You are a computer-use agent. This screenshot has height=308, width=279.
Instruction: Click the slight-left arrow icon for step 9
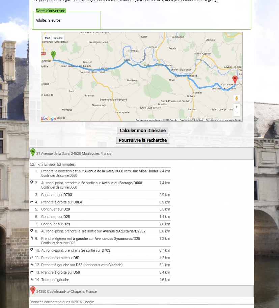pyautogui.click(x=32, y=238)
